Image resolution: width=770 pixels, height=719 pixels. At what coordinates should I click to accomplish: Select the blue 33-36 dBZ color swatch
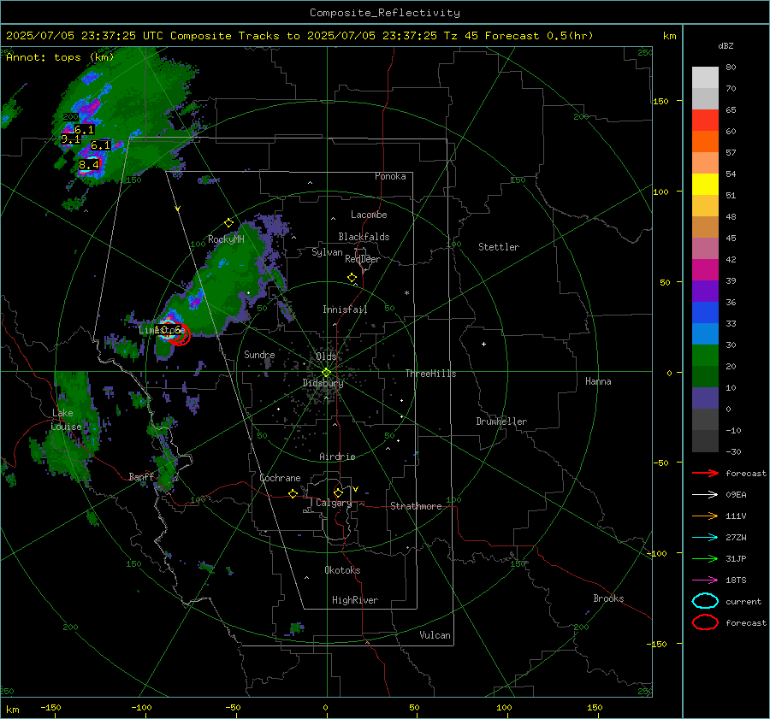(x=705, y=313)
